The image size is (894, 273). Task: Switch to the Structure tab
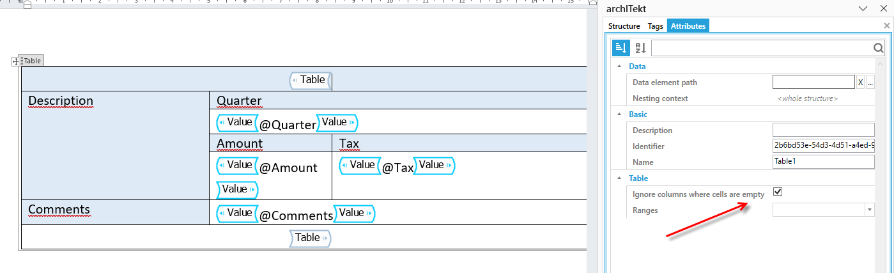point(624,26)
